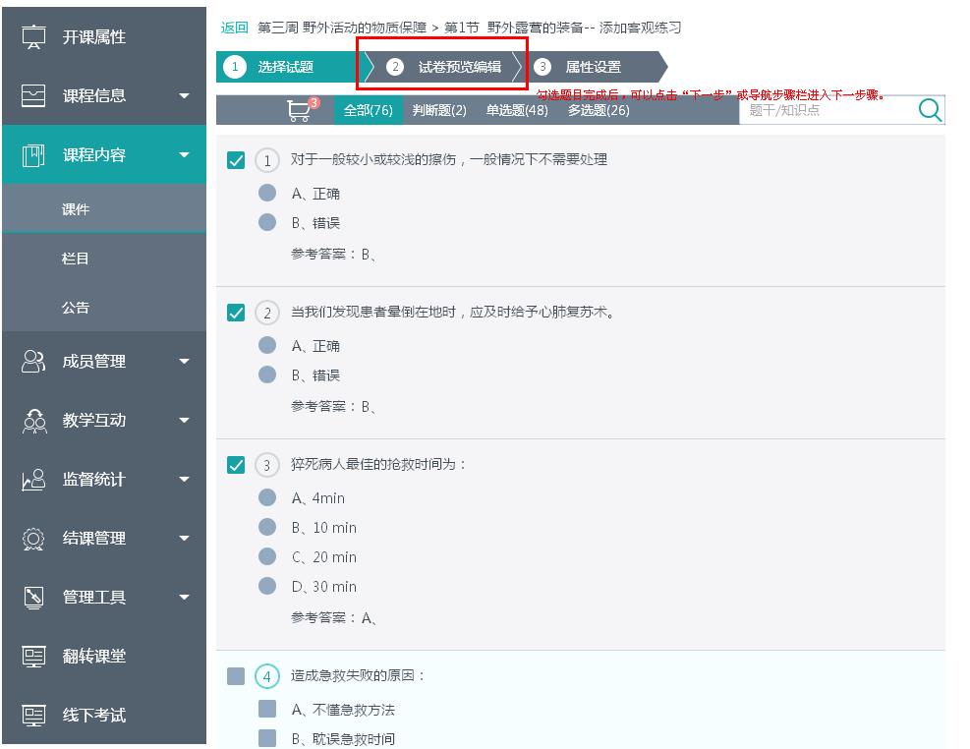
Task: Switch to the 多选题(26) tab
Action: coord(599,110)
